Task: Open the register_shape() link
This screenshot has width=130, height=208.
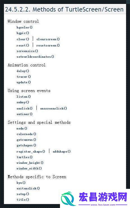Action: [x=31, y=152]
